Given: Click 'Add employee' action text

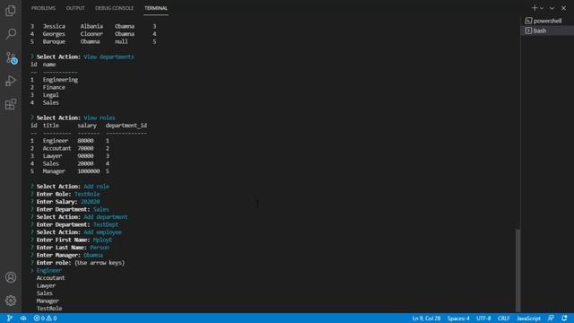Looking at the screenshot, I should click(102, 232).
